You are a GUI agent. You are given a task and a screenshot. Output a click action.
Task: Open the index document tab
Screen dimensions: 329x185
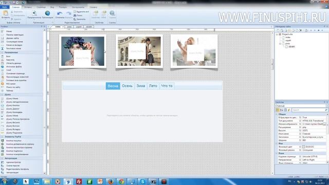[x=58, y=27]
